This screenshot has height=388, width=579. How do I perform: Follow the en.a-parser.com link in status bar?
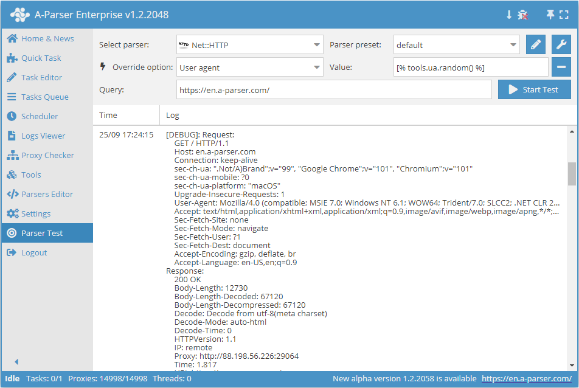[x=526, y=379]
